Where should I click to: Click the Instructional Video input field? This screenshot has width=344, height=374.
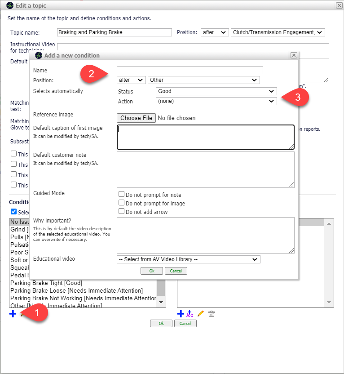(193, 47)
